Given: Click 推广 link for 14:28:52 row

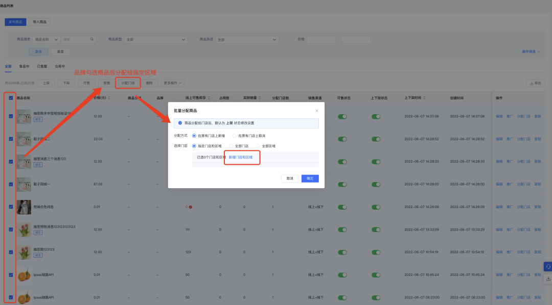Looking at the screenshot, I should (x=510, y=139).
